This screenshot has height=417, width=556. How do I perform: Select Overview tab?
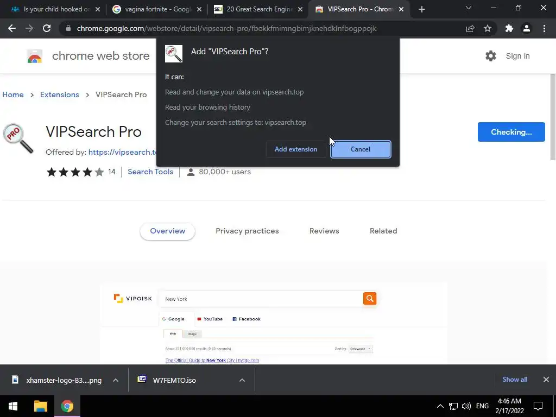point(167,231)
